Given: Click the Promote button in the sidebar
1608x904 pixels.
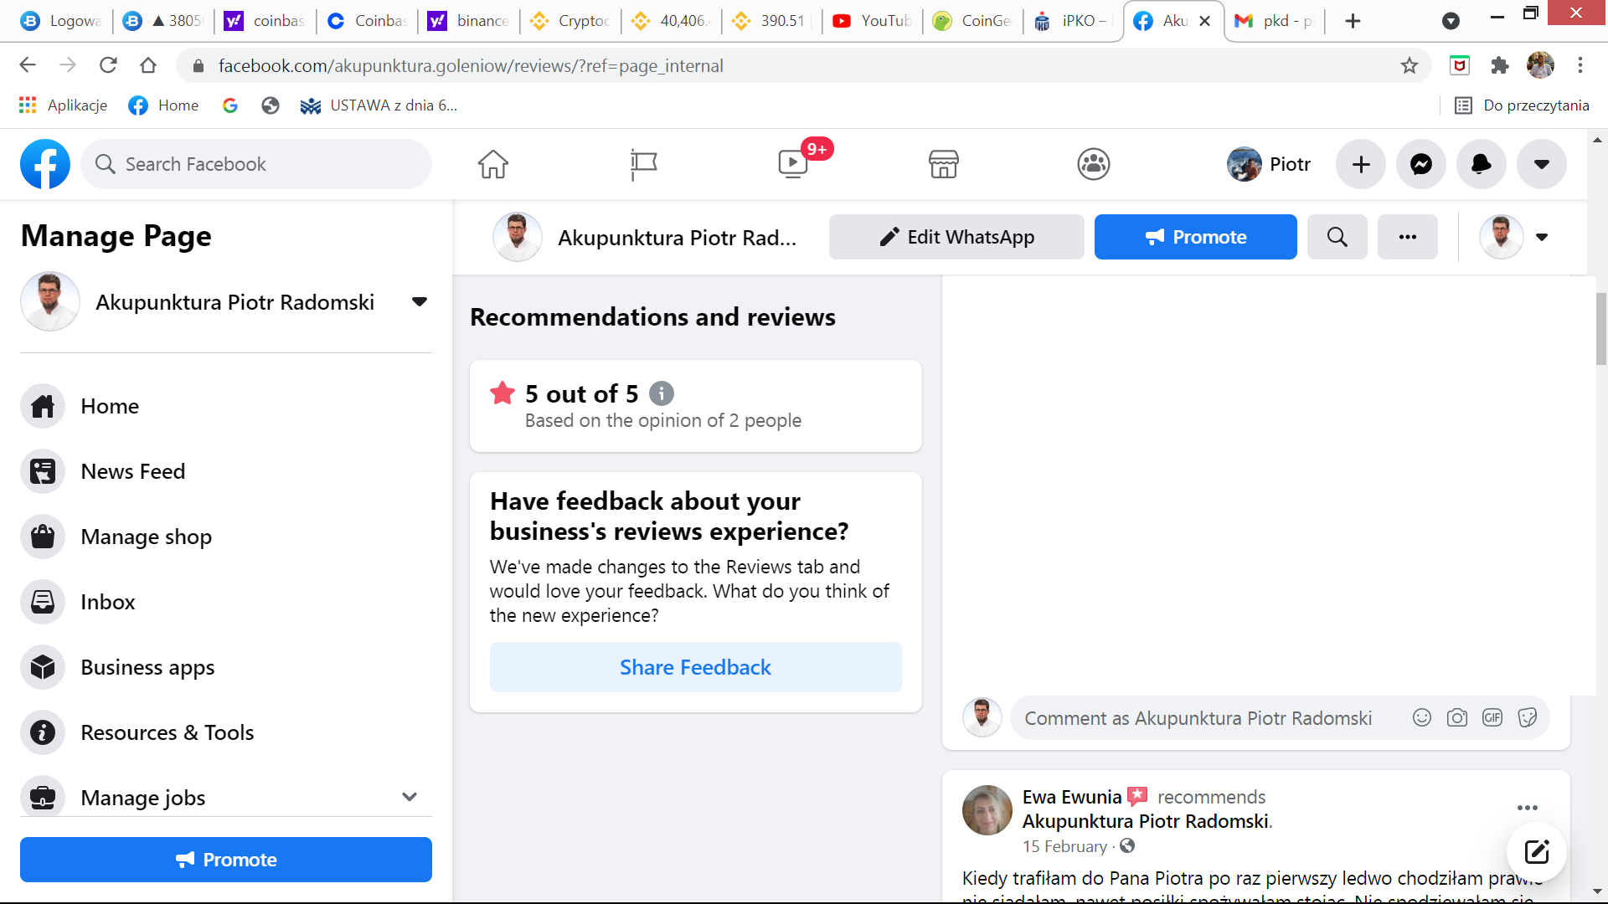Looking at the screenshot, I should coord(226,860).
